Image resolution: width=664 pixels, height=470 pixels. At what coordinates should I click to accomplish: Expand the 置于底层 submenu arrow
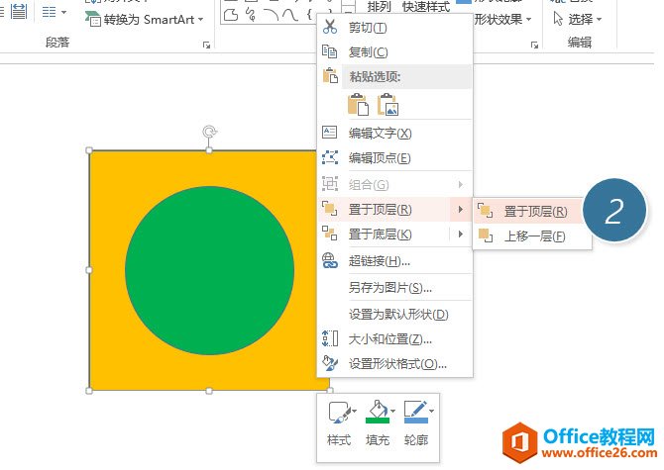coord(460,234)
